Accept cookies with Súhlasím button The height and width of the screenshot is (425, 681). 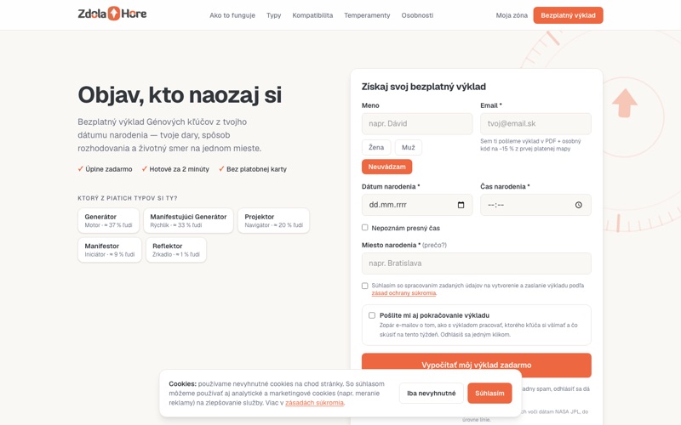point(489,394)
